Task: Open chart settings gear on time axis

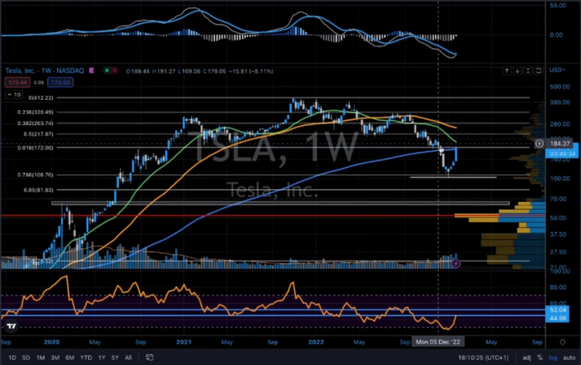Action: (x=562, y=342)
